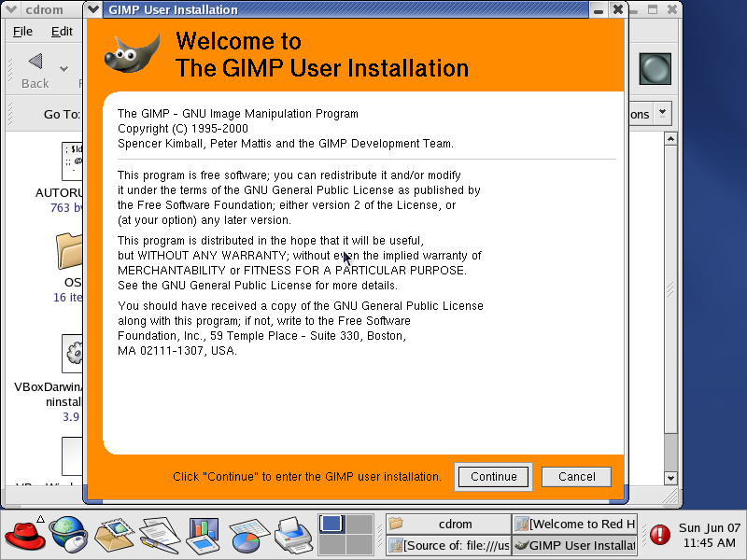Click the cdrom scrollbar up arrow

pyautogui.click(x=670, y=139)
